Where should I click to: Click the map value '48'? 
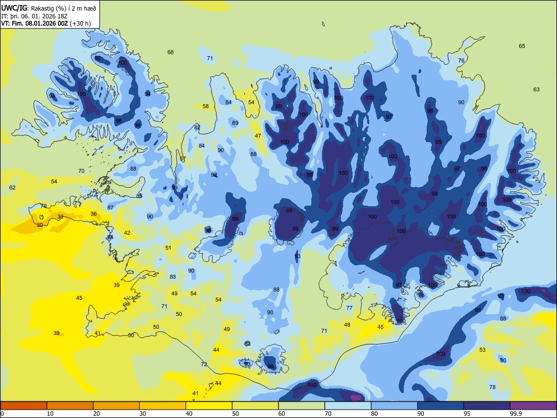coord(347,324)
